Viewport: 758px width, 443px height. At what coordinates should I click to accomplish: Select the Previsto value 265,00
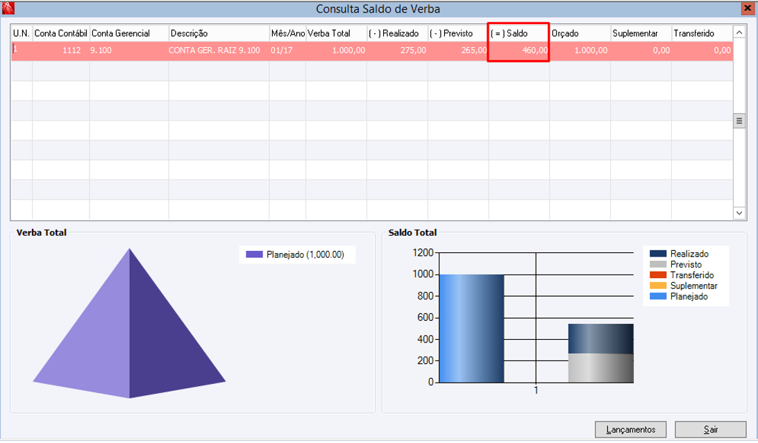pos(458,50)
